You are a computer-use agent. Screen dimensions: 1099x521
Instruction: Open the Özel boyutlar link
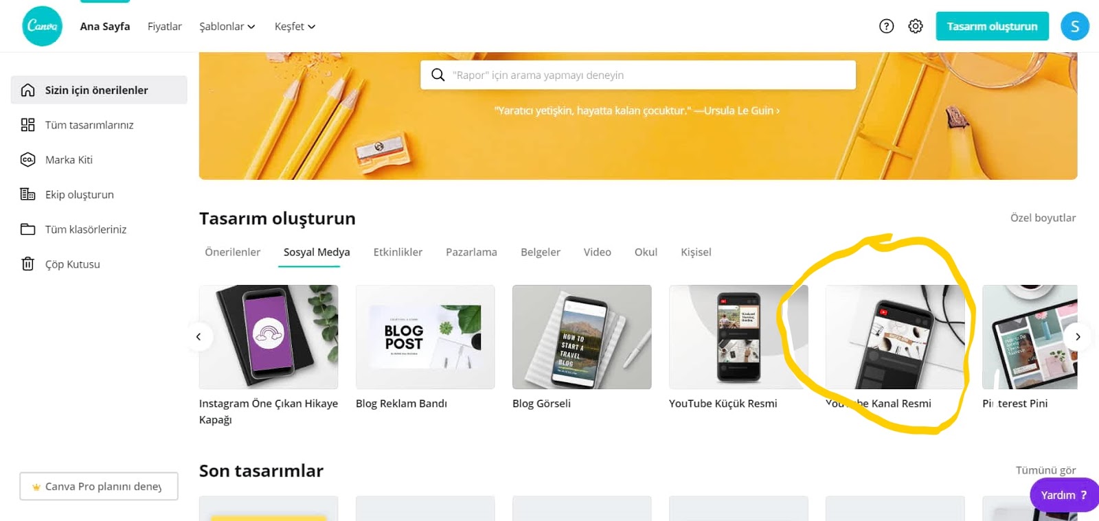coord(1043,218)
